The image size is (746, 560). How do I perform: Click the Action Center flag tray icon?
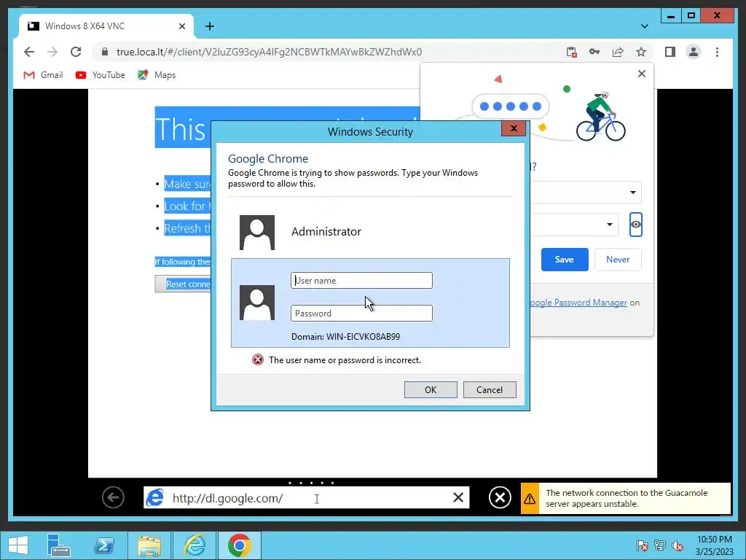(x=642, y=545)
